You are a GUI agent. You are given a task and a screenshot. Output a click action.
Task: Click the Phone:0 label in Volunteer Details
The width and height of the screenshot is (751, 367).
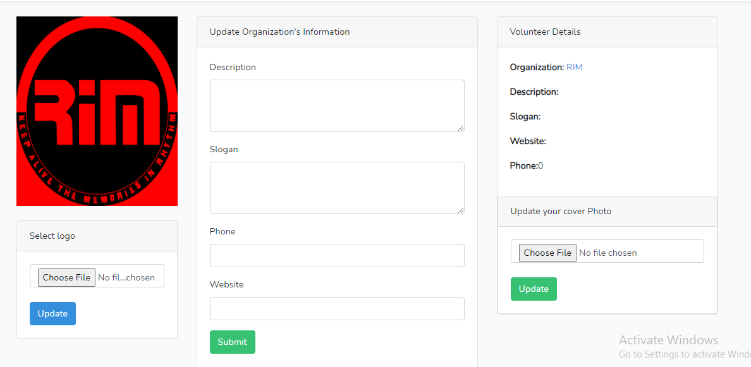528,165
